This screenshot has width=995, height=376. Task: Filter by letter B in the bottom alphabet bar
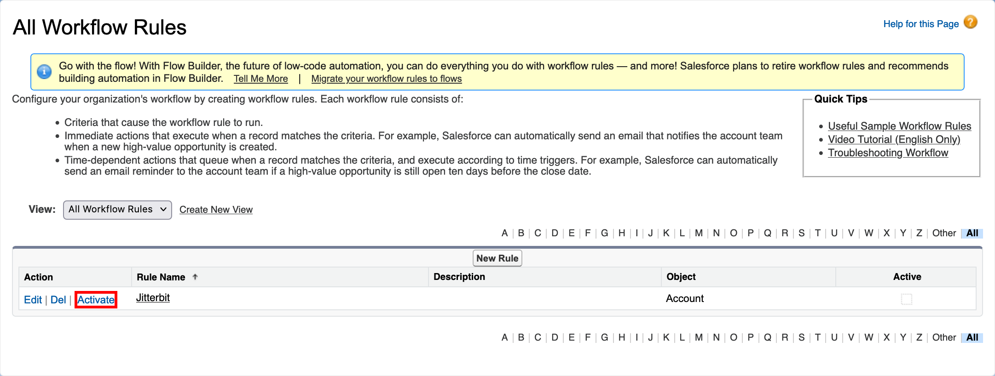[x=521, y=337]
